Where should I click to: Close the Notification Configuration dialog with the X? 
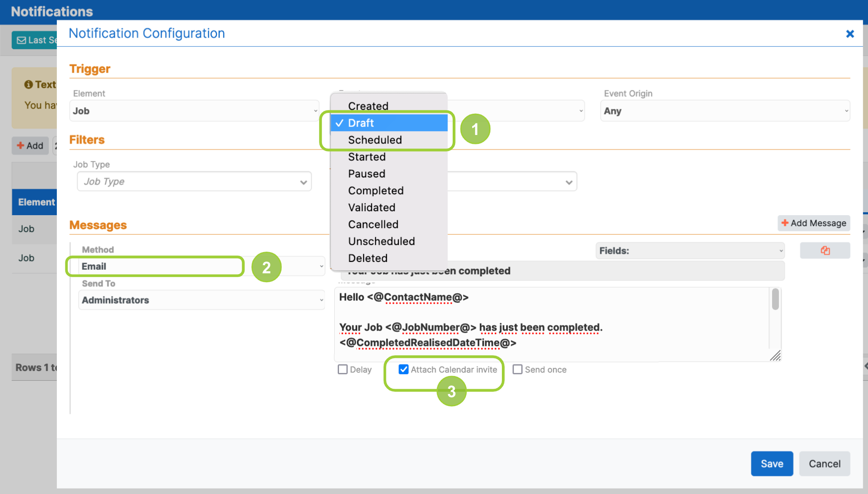click(850, 34)
